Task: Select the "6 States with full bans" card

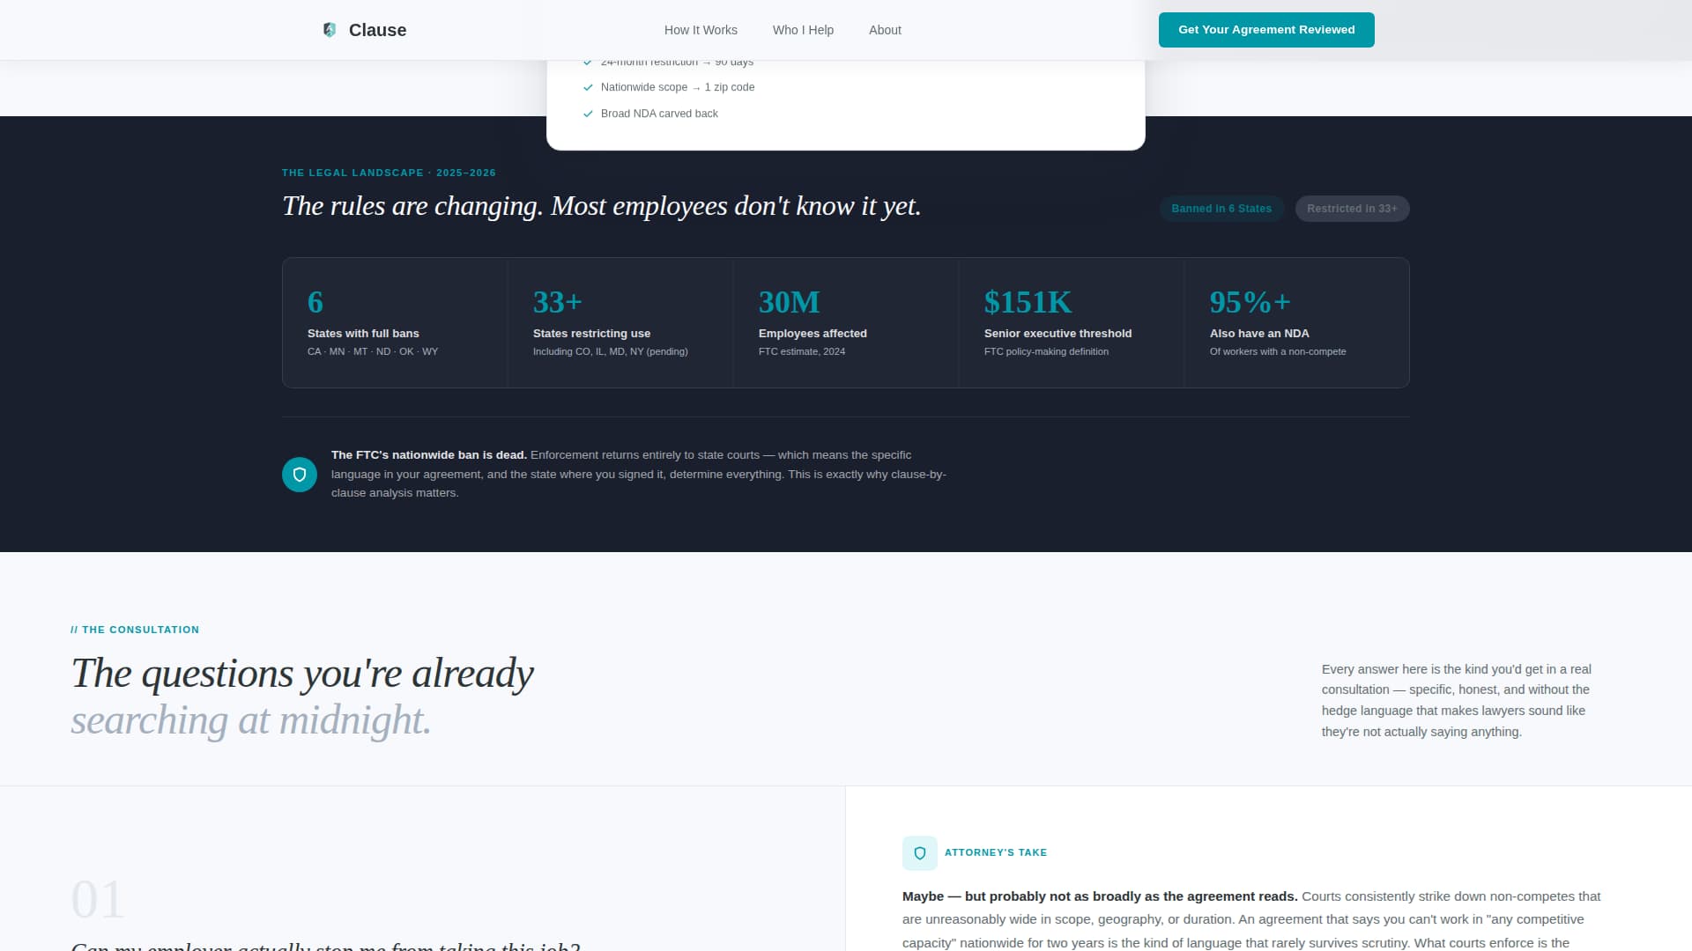Action: (x=395, y=322)
